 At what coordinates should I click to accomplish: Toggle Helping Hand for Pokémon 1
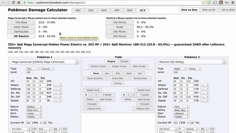pyautogui.click(x=94, y=109)
